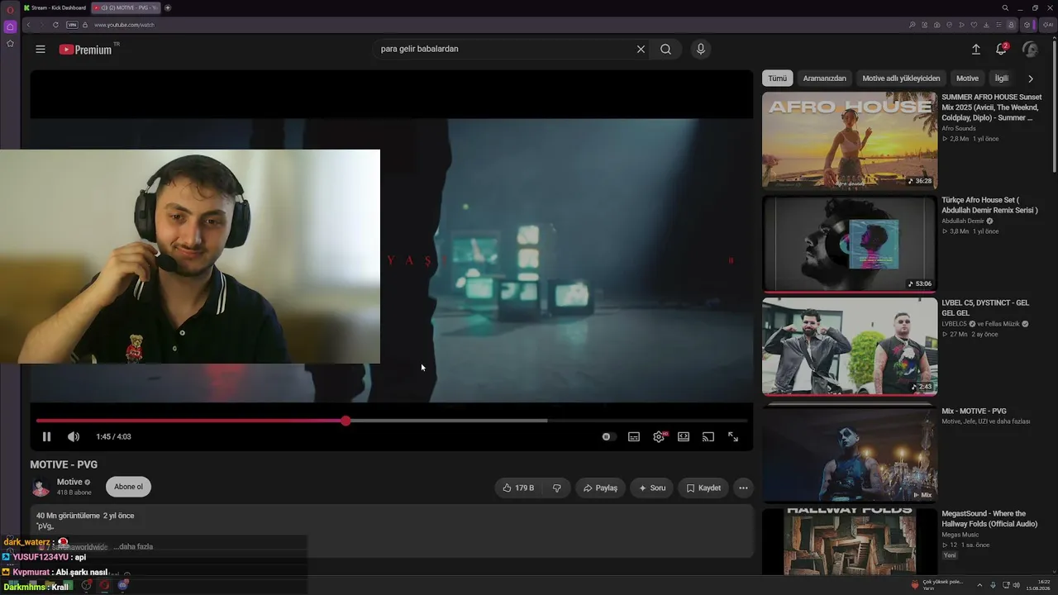
Task: Select the Aramanızdan filter chip
Action: pyautogui.click(x=825, y=79)
